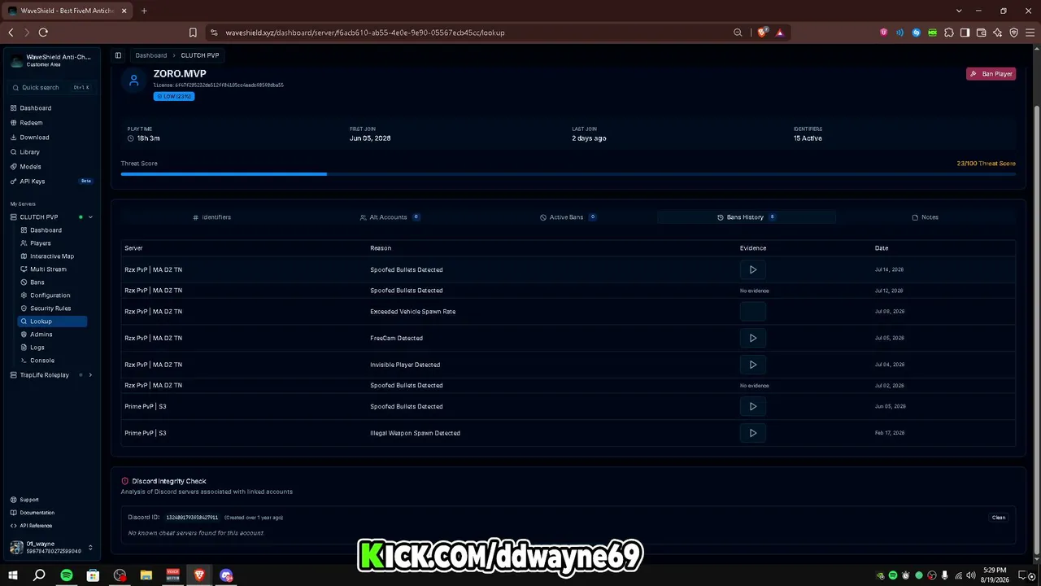Switch to the Alt Accounts tab

390,217
